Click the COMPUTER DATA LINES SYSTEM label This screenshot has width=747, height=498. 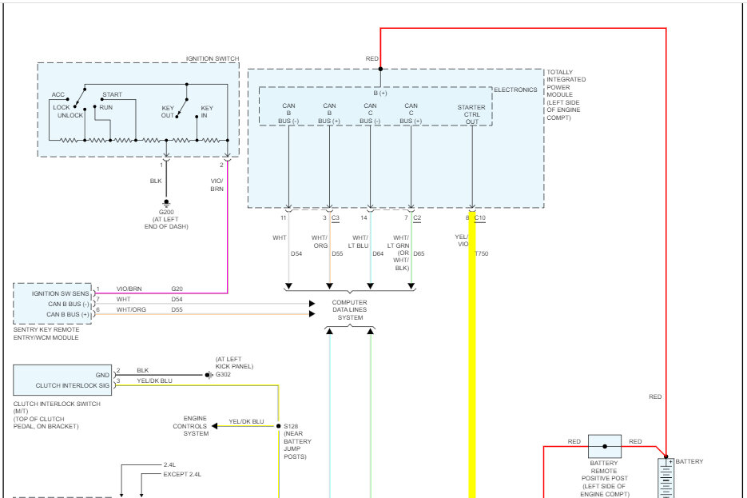tap(350, 310)
